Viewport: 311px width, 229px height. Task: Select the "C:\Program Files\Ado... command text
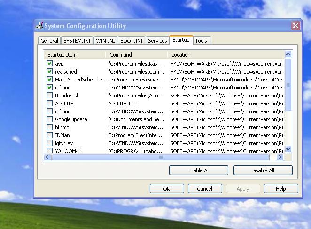136,96
